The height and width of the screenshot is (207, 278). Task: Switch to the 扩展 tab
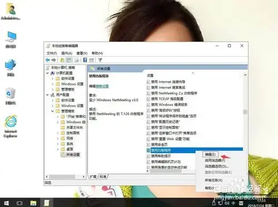pyautogui.click(x=93, y=176)
